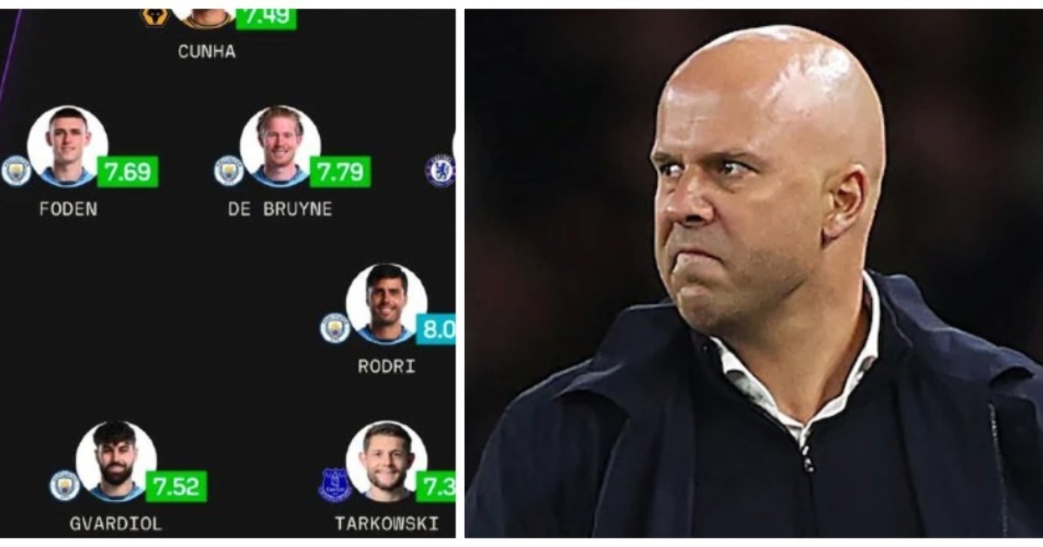Click the 7.49 rating badge by Cunha
This screenshot has width=1043, height=547.
click(x=266, y=18)
